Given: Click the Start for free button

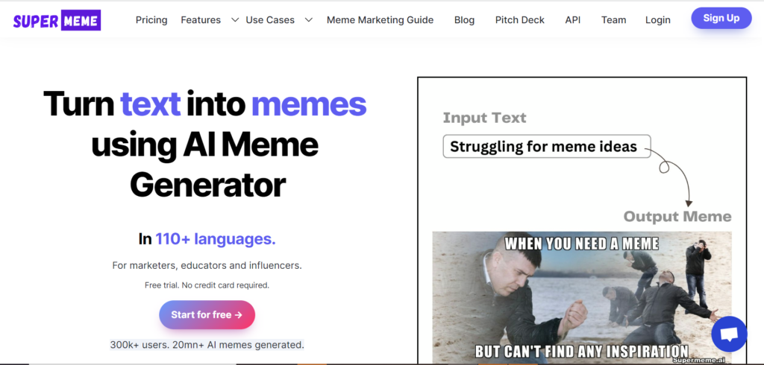Looking at the screenshot, I should point(207,315).
